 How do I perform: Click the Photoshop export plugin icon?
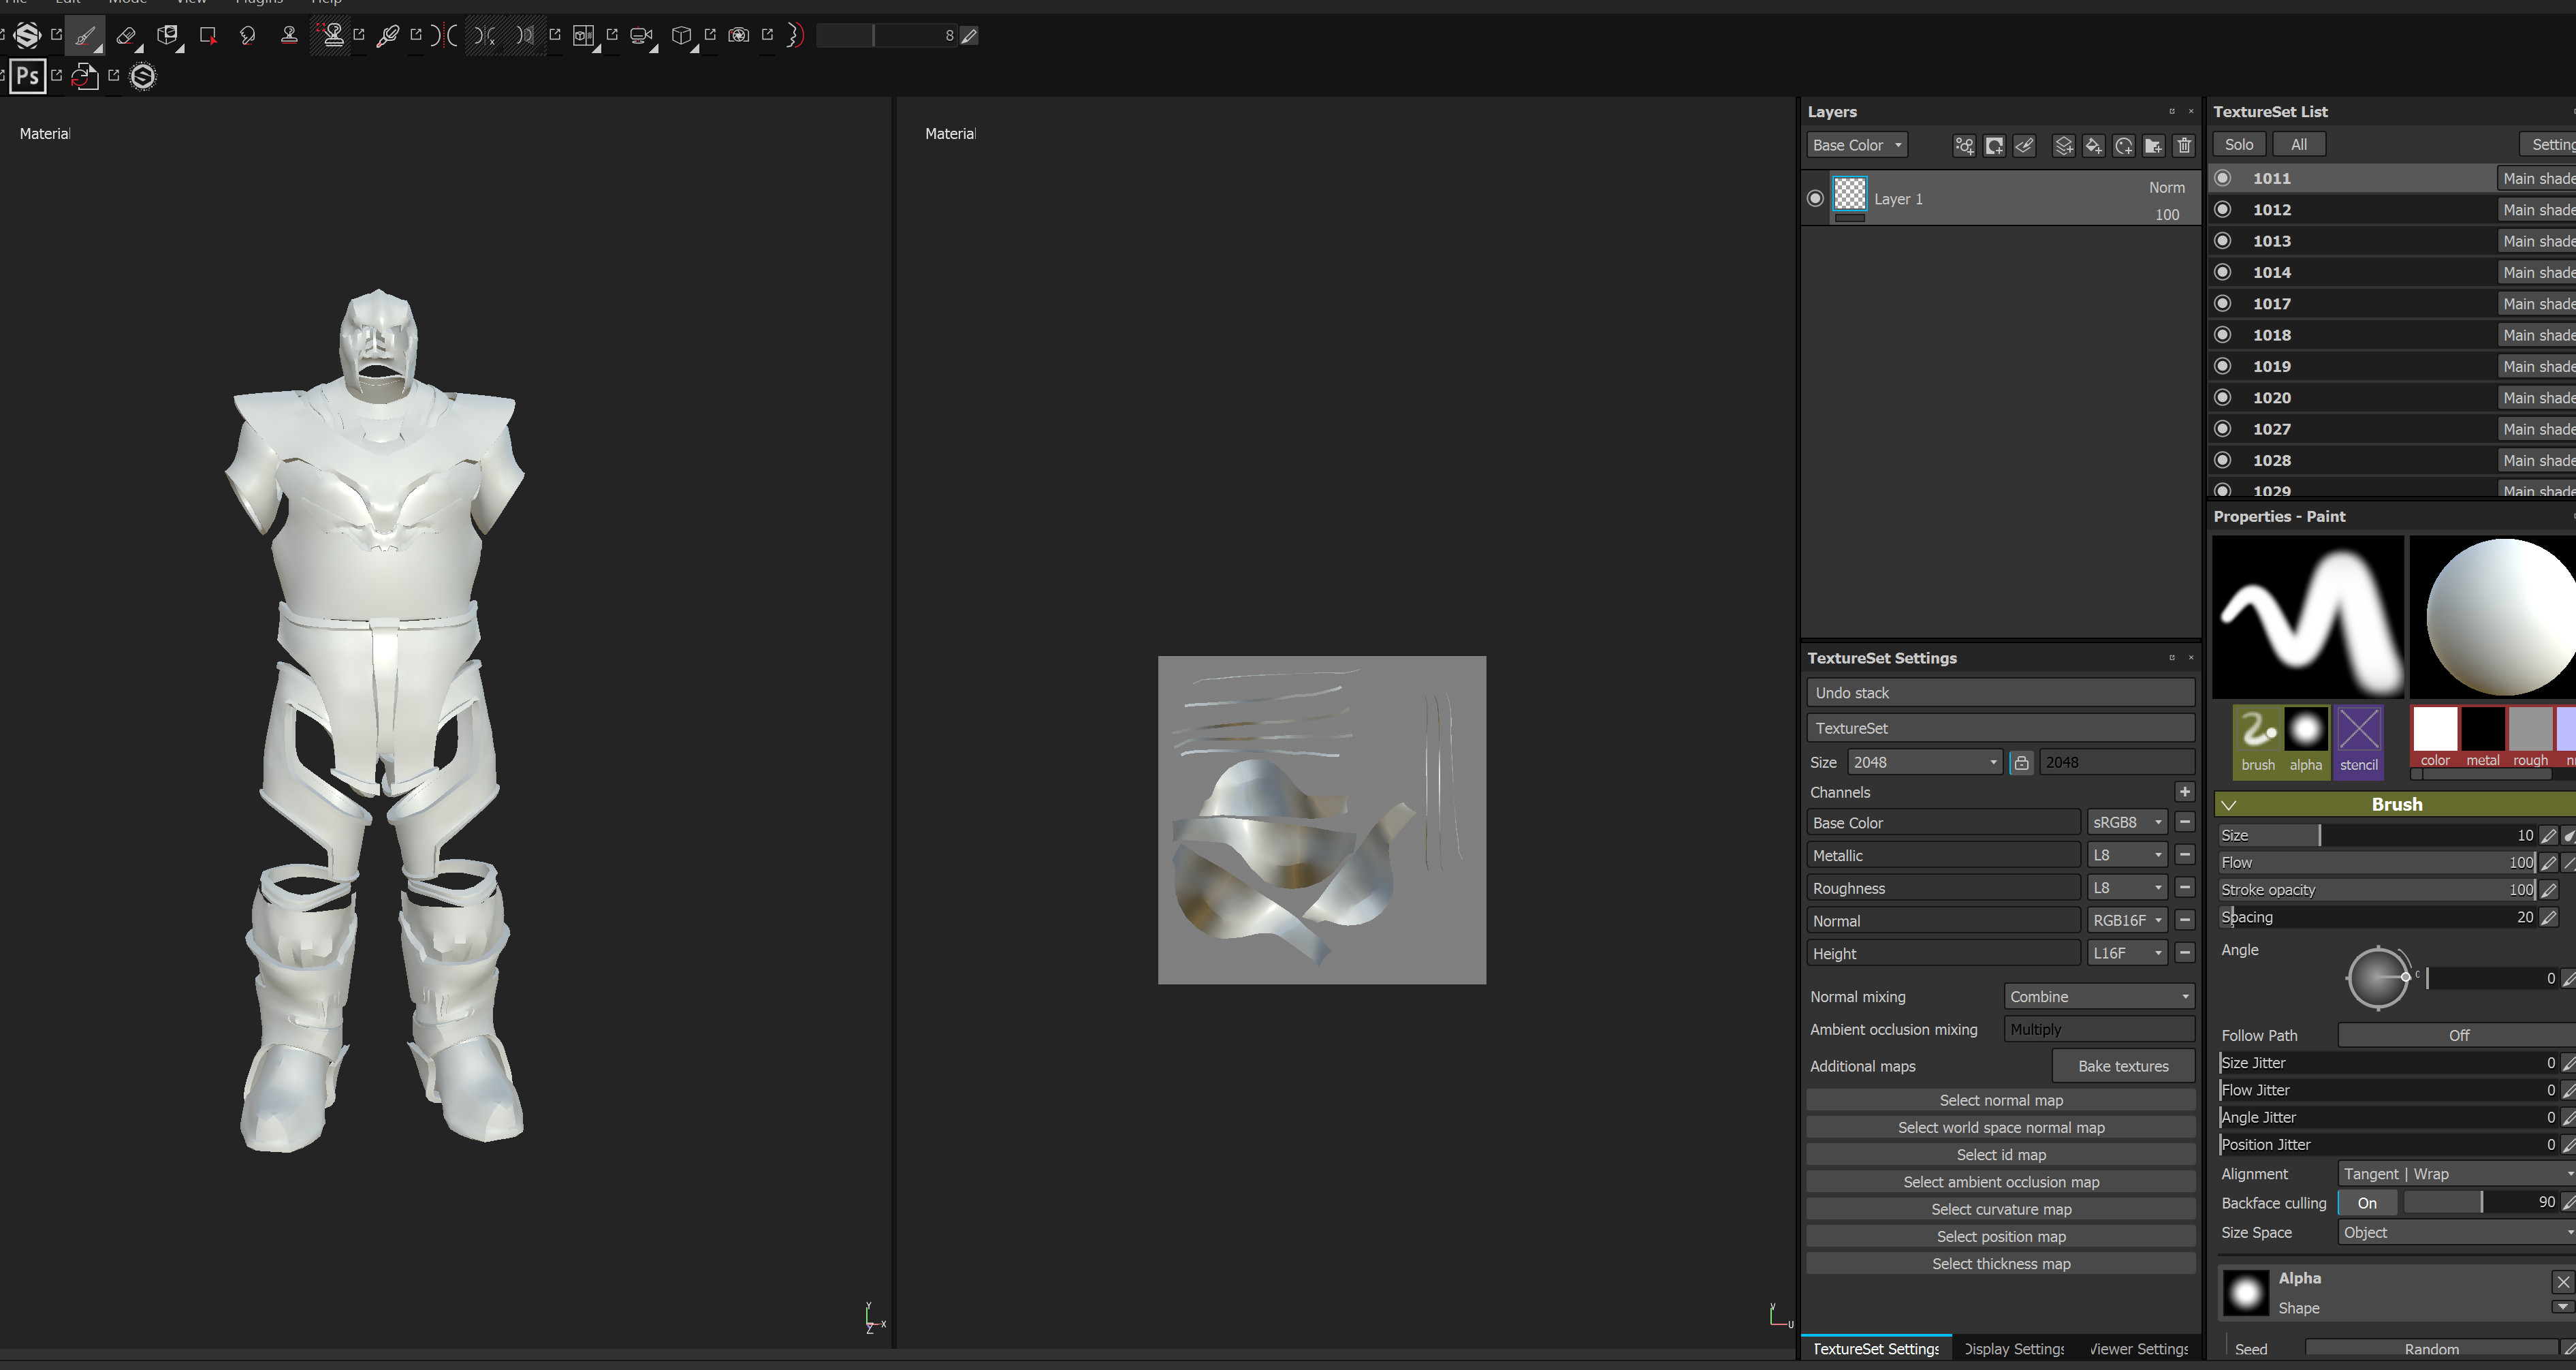pyautogui.click(x=28, y=76)
